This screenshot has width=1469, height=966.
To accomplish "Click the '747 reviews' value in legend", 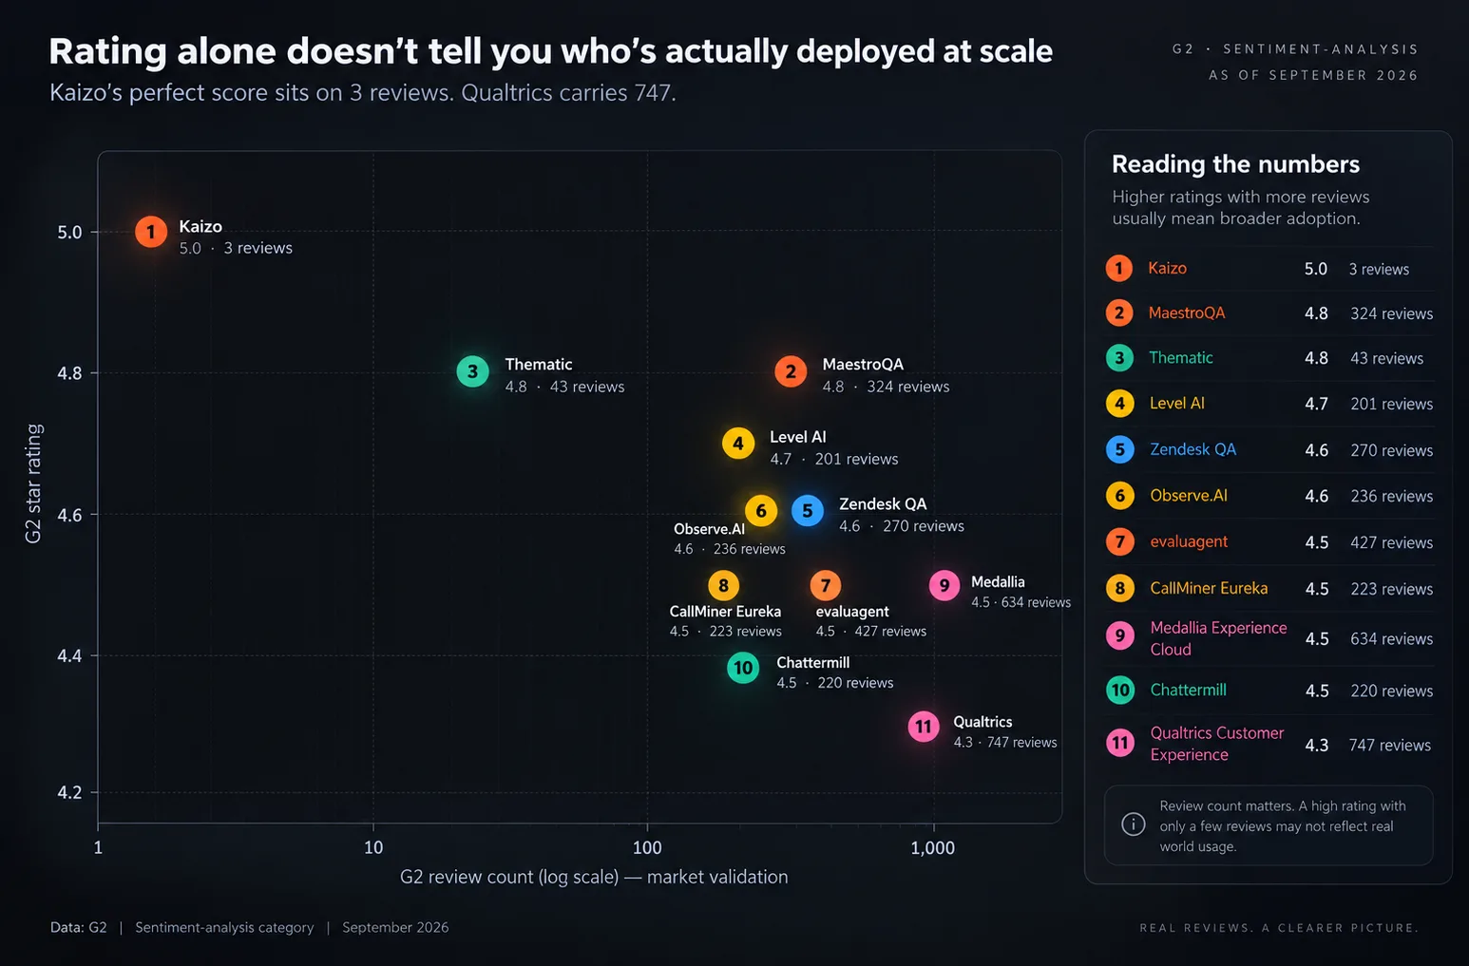I will click(1389, 746).
